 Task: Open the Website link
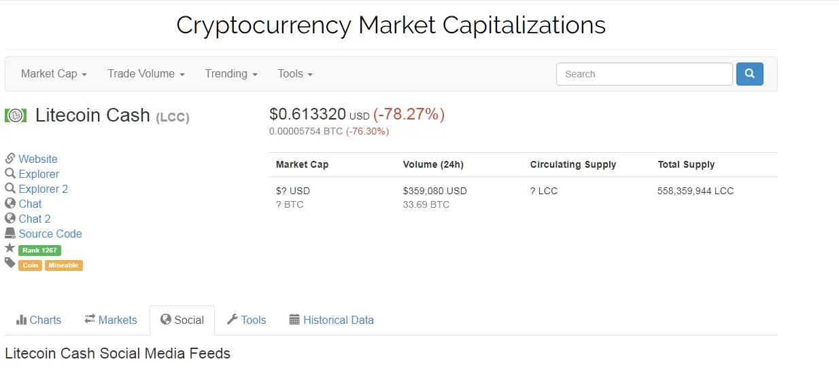tap(38, 159)
